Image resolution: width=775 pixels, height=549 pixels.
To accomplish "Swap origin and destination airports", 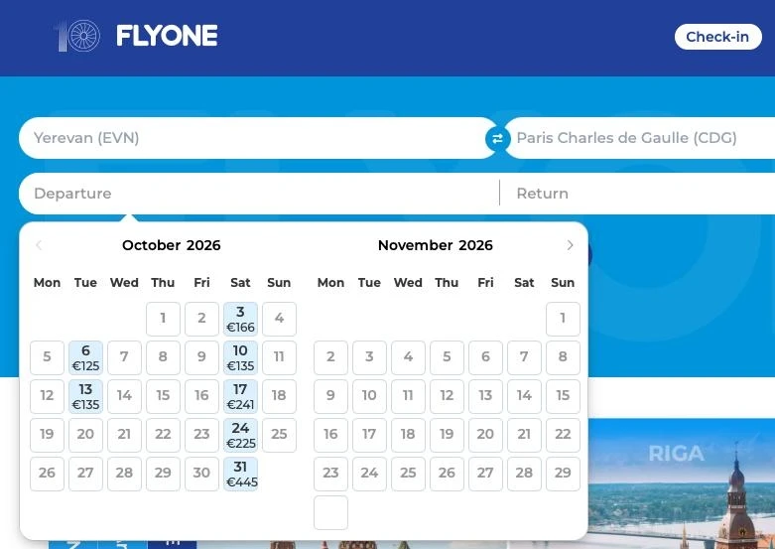I will [497, 138].
